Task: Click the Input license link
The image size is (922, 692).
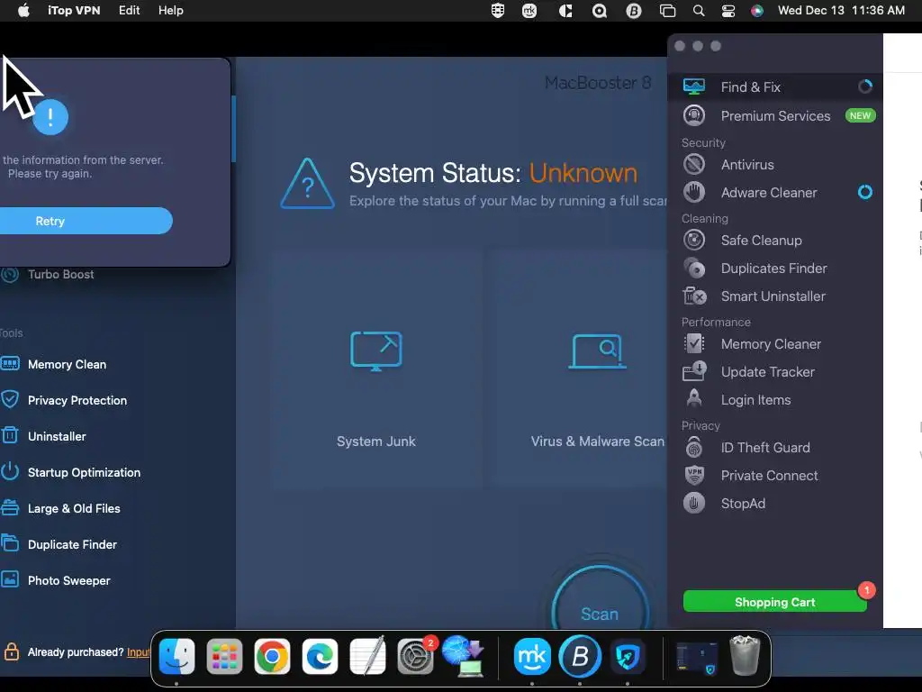Action: pyautogui.click(x=138, y=652)
